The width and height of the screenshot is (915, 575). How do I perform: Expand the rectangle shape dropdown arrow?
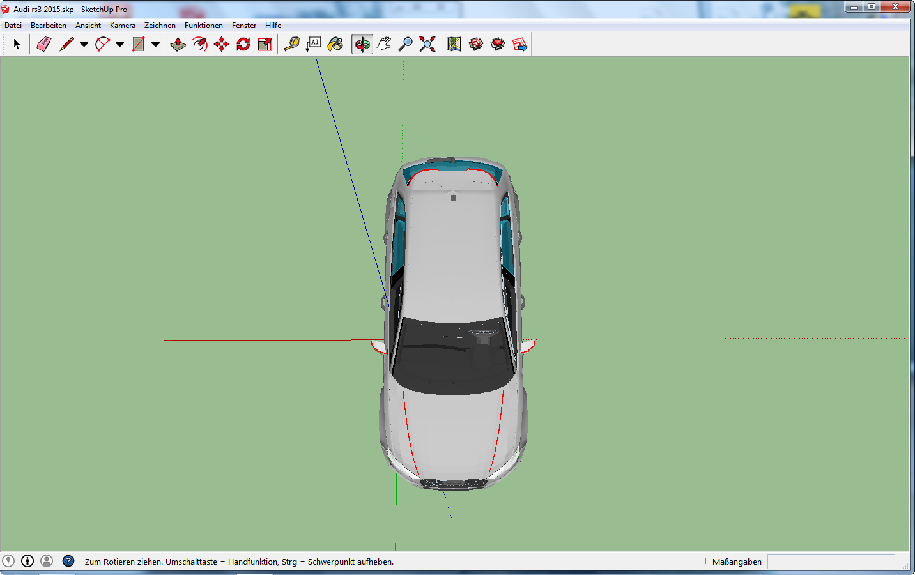tap(155, 45)
